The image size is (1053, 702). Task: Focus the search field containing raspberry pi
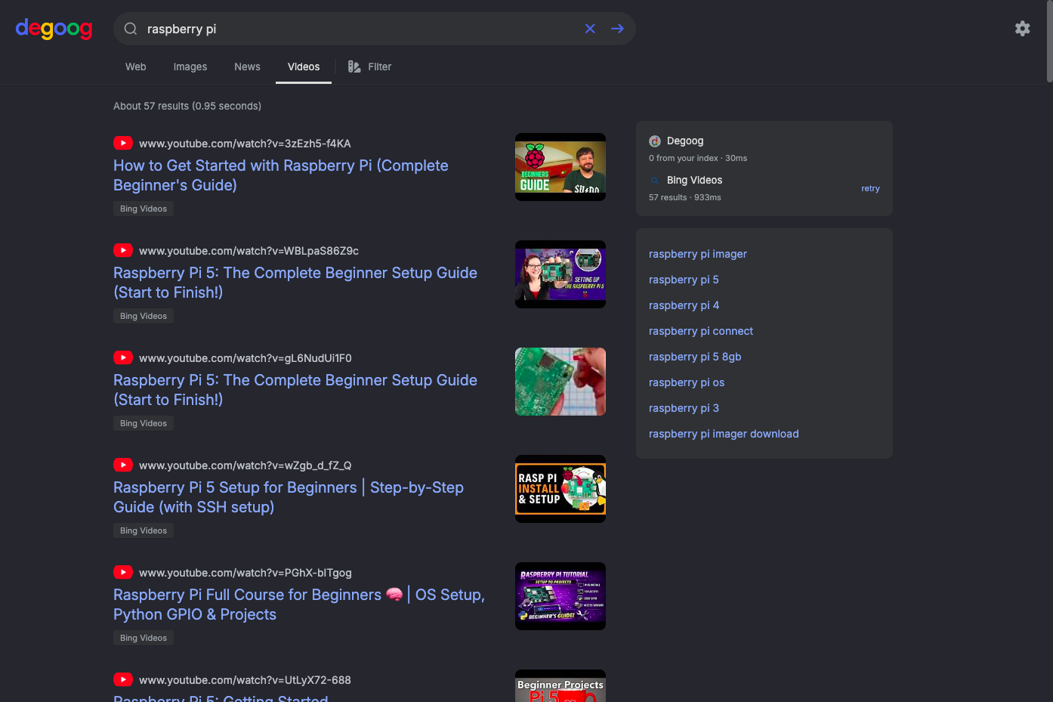coord(360,29)
